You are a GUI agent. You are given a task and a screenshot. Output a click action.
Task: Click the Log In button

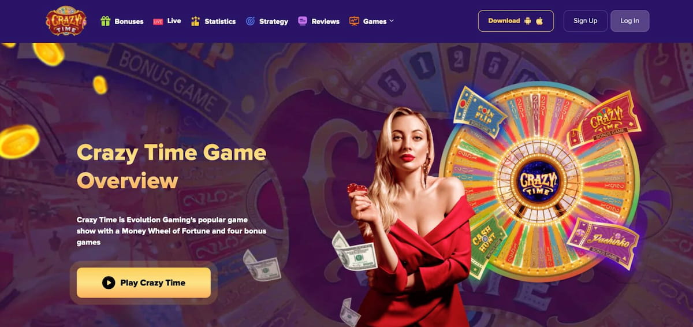coord(629,21)
